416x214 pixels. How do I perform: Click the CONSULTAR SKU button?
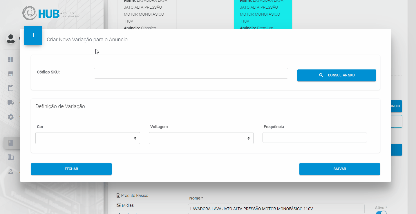coord(337,75)
